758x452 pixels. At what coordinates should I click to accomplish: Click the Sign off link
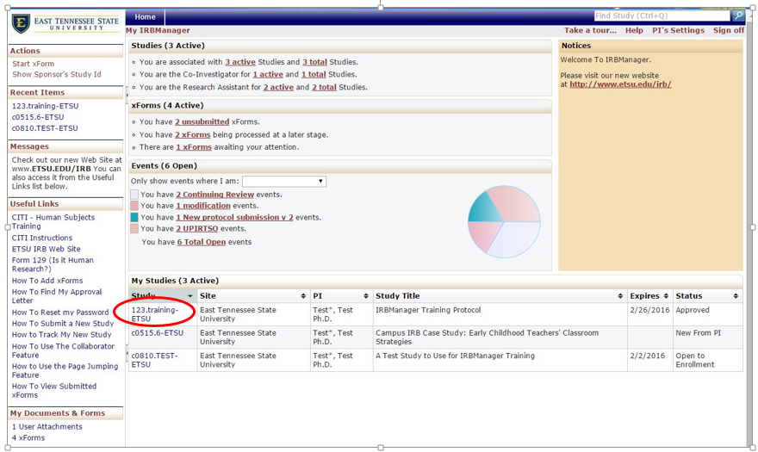[x=728, y=31]
